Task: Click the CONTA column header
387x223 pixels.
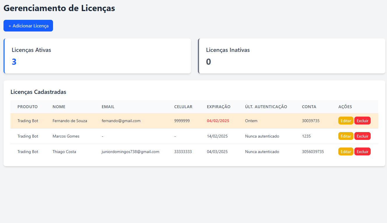Action: pos(309,107)
